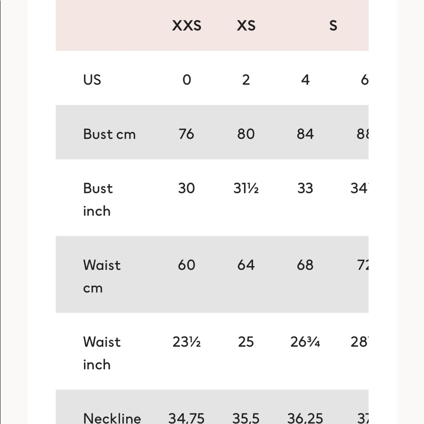Click the Bust inch value 31½
424x424 pixels.
point(246,188)
